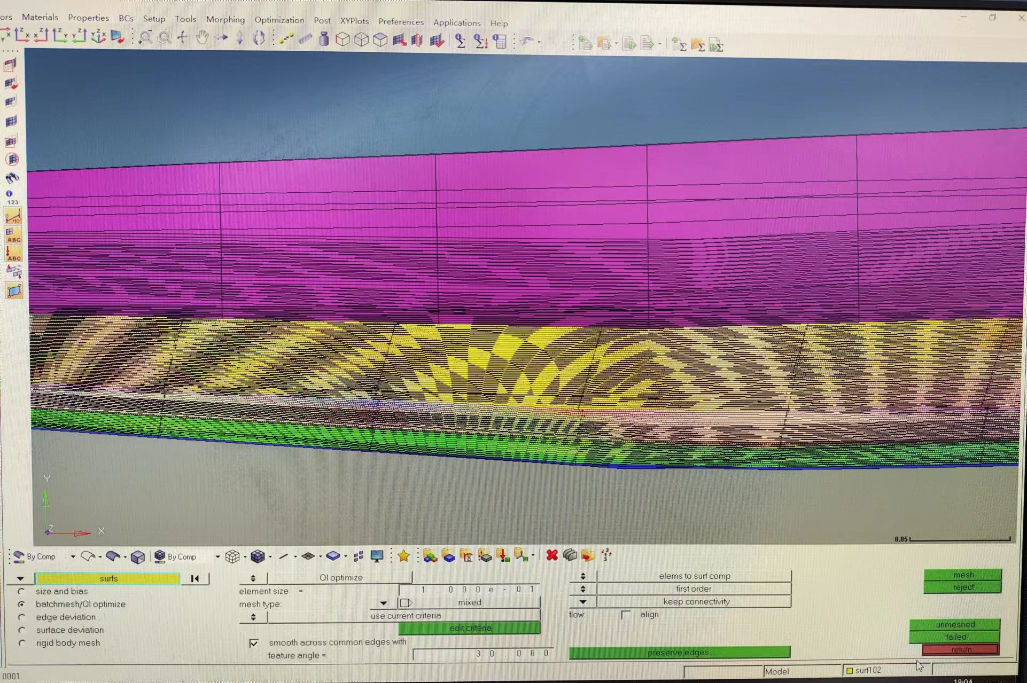Viewport: 1027px width, 683px height.
Task: Click the monitor display icon
Action: point(377,556)
